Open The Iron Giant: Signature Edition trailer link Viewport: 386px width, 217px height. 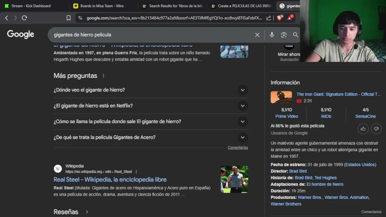(x=339, y=94)
